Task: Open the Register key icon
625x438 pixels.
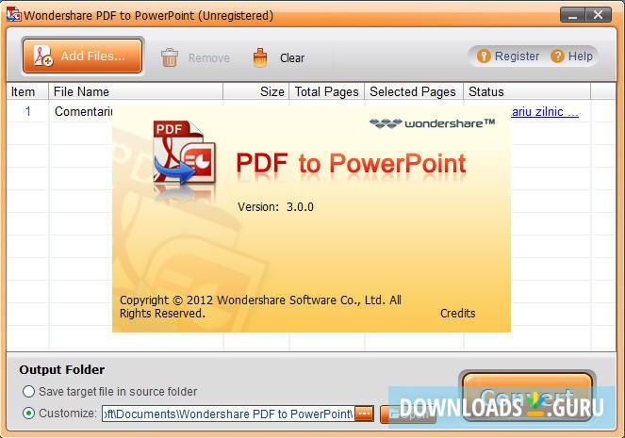Action: 484,57
